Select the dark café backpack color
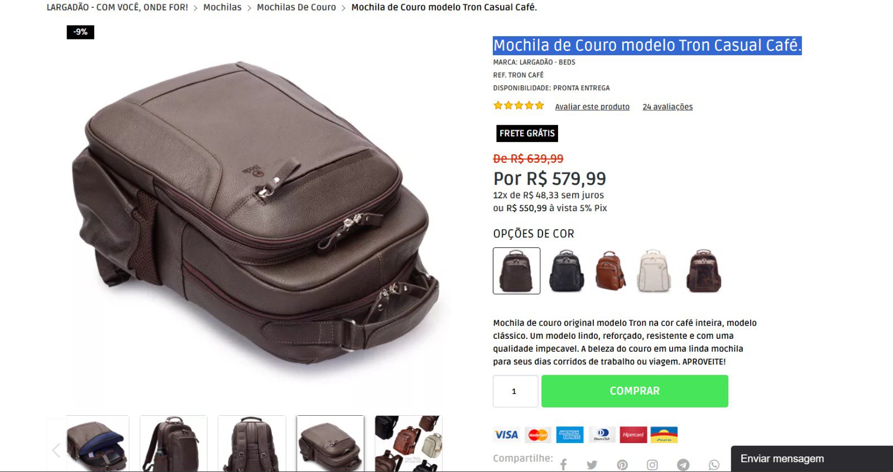 tap(517, 271)
